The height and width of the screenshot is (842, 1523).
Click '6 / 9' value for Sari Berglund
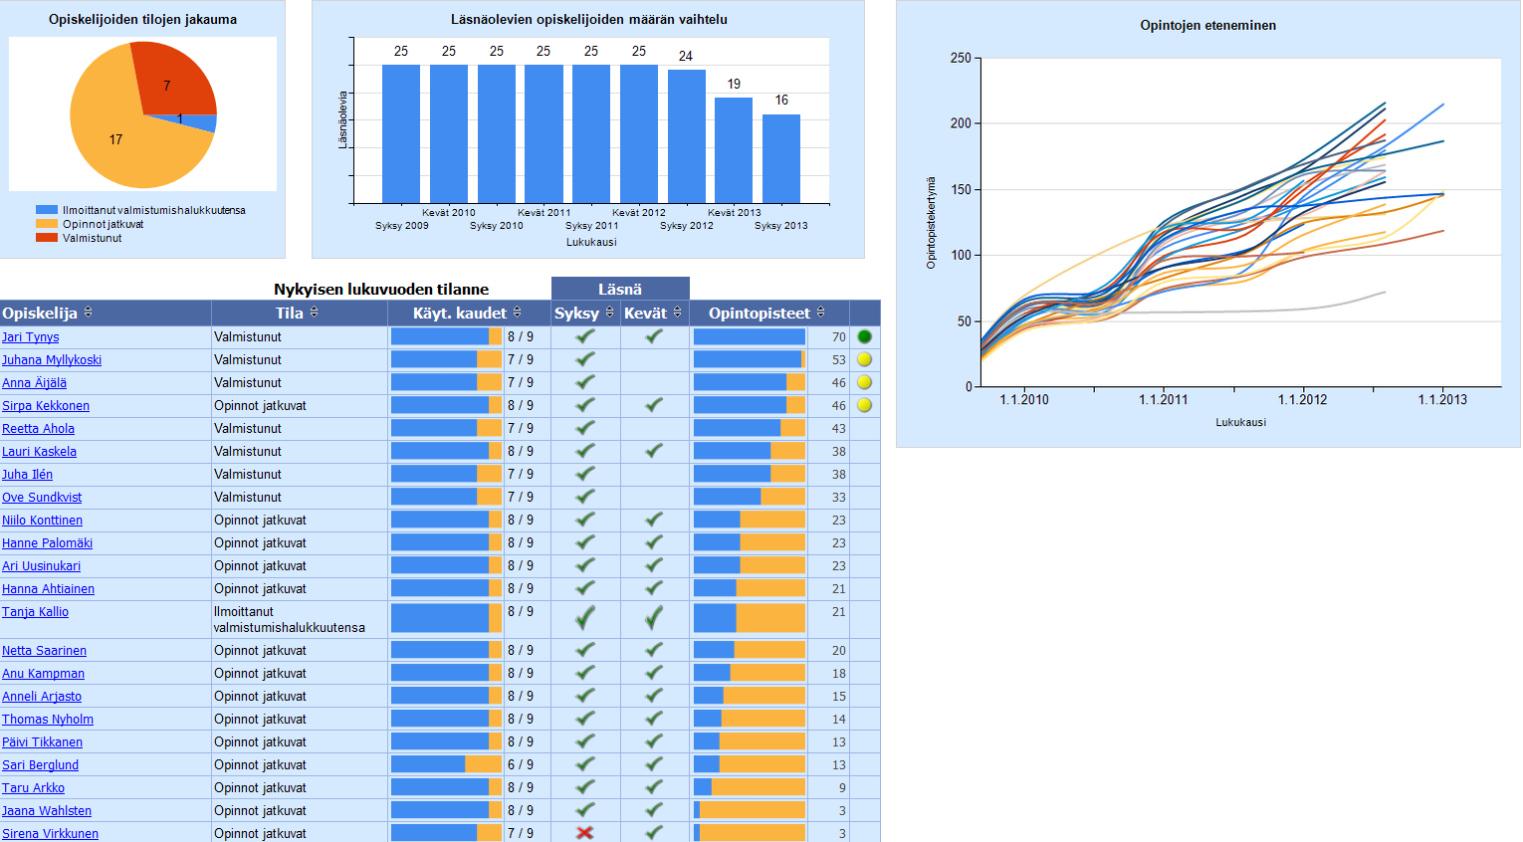coord(521,764)
